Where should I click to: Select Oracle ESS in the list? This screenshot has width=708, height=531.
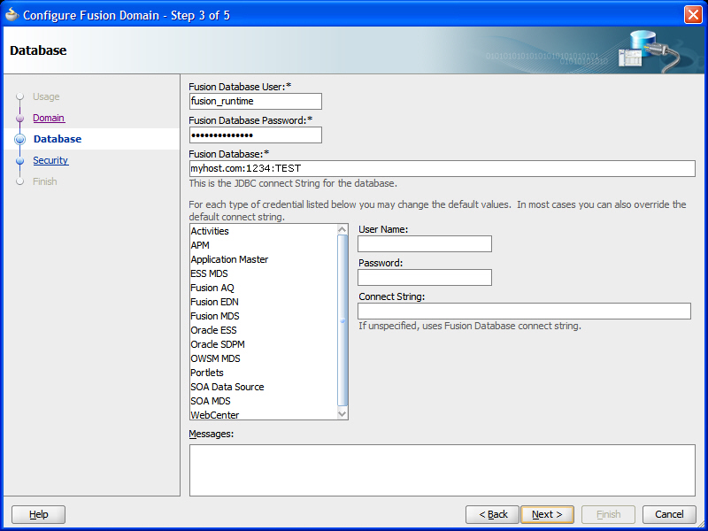264,330
